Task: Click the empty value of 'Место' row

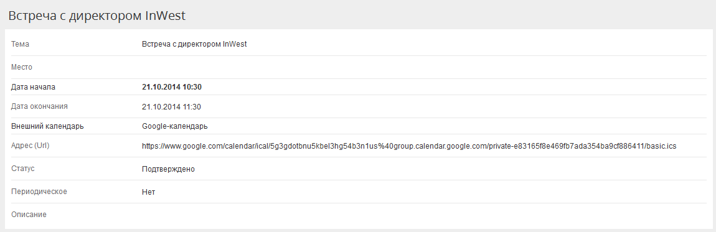Action: 424,67
